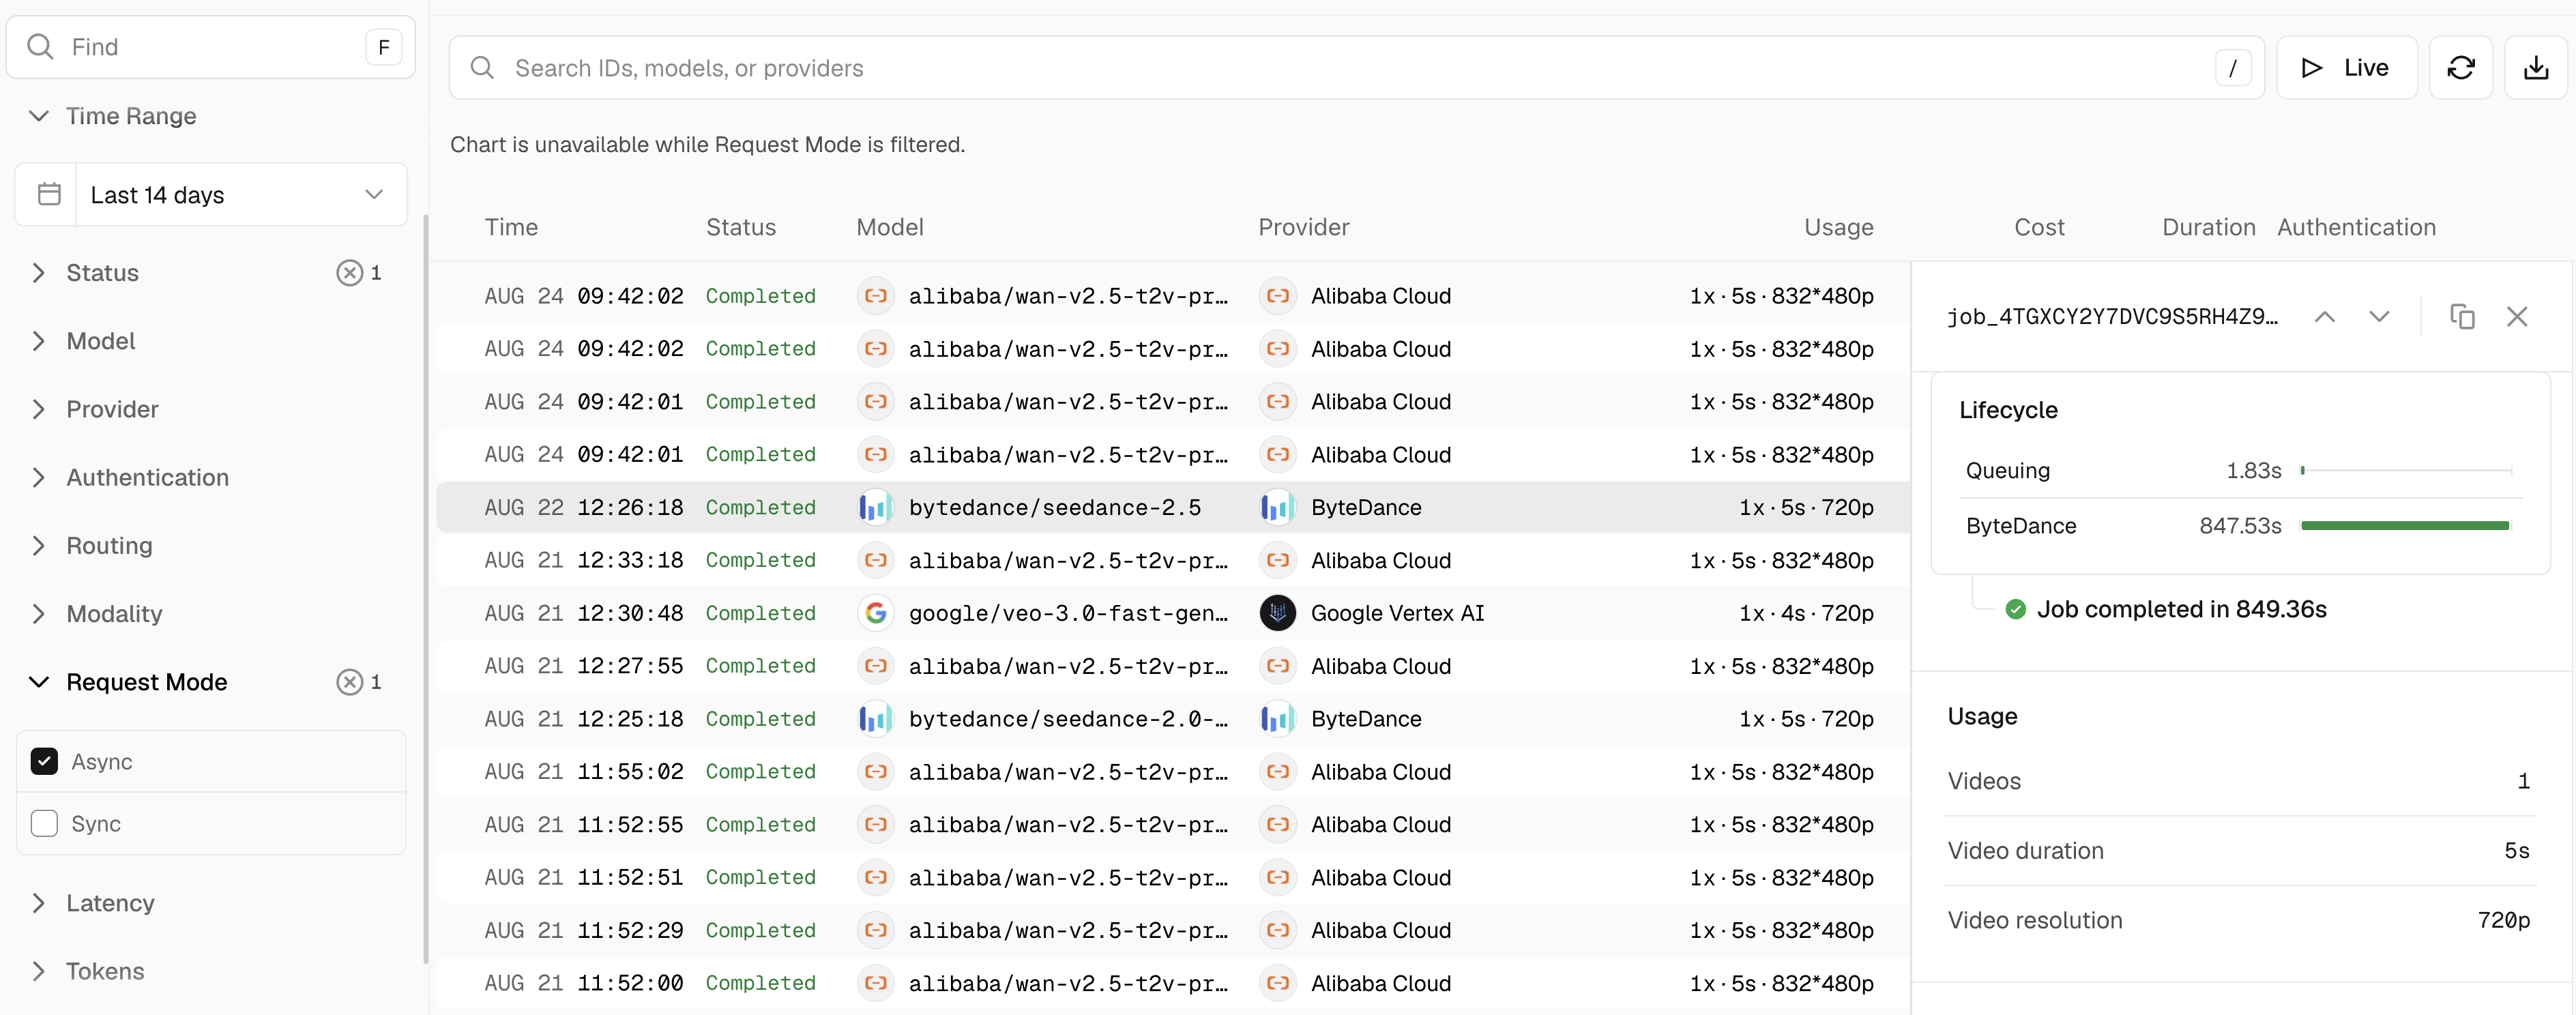
Task: Click the Google logo in veo-3.0 row
Action: point(876,613)
